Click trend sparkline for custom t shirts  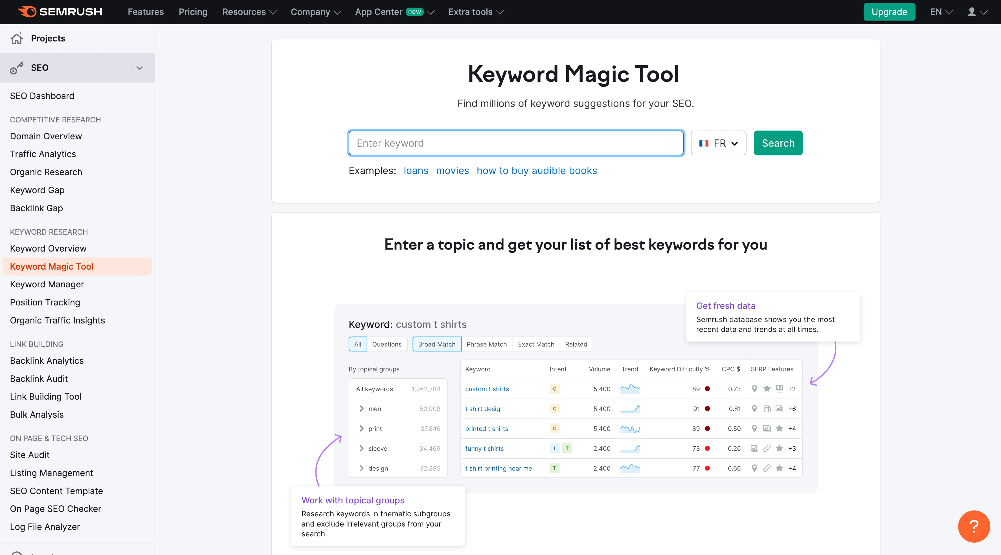630,388
